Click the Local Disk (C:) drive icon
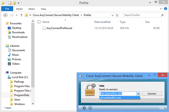Image resolution: width=169 pixels, height=112 pixels. pyautogui.click(x=10, y=77)
